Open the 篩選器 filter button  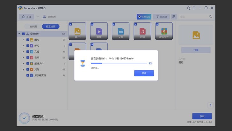[161, 17]
